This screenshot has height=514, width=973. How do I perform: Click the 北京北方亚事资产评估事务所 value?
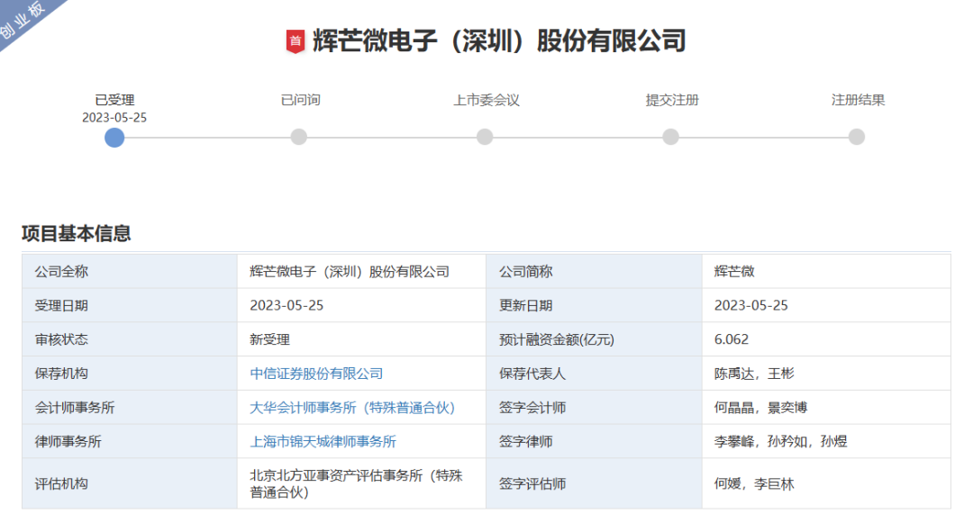pyautogui.click(x=356, y=484)
